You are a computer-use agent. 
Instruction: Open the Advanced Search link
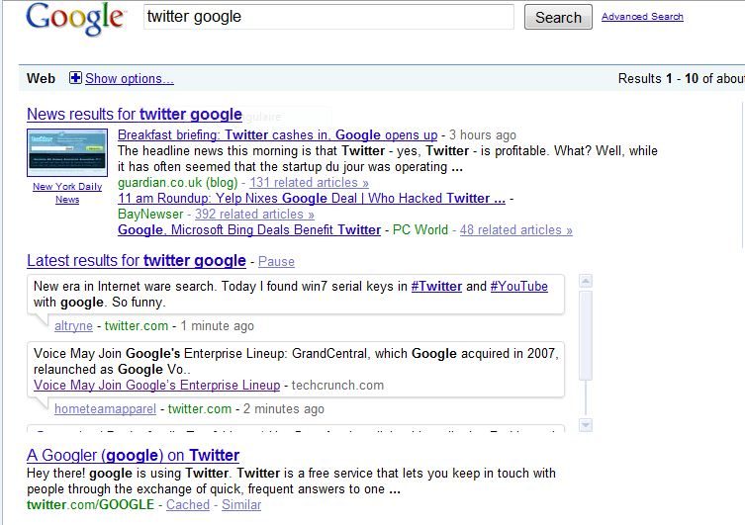click(642, 17)
